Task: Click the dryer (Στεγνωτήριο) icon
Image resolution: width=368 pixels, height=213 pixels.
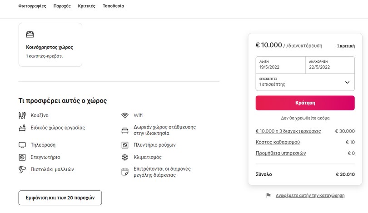Action: 22,158
